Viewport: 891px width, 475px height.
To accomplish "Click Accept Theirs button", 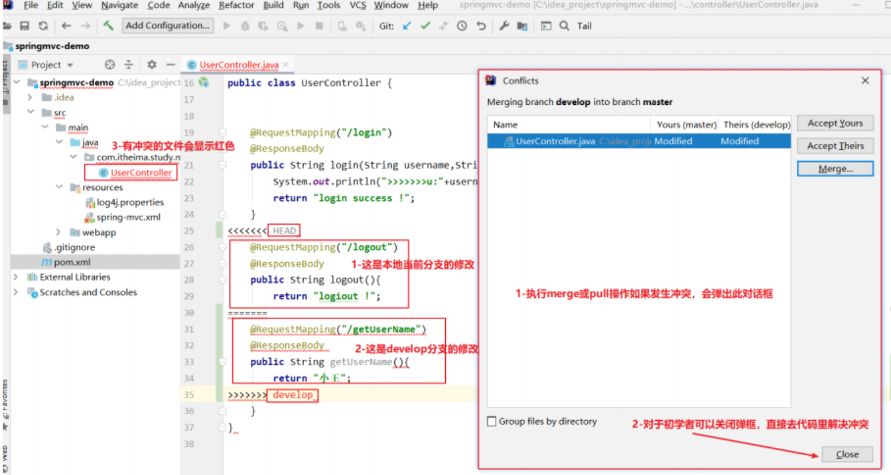I will coord(835,146).
